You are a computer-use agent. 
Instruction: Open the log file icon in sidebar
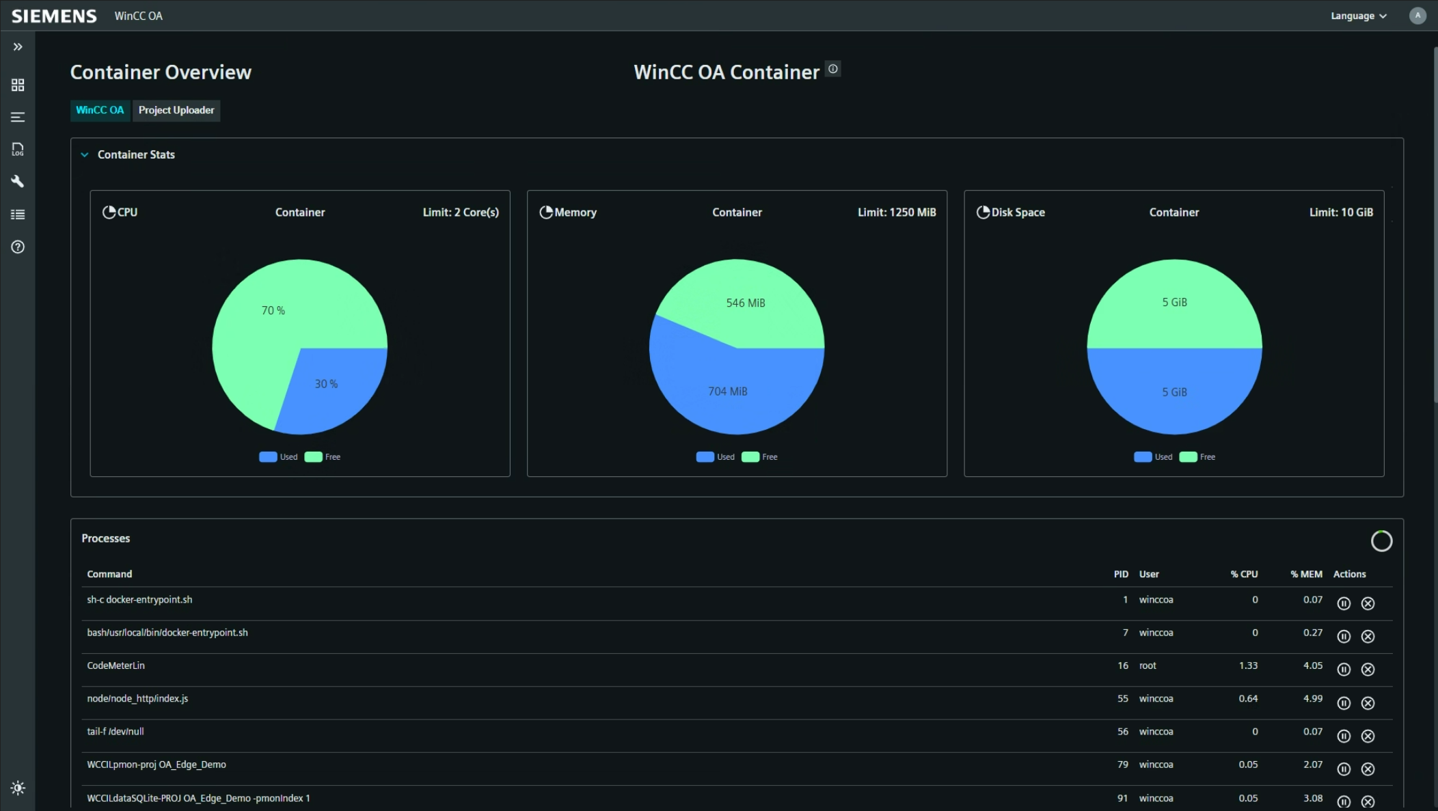coord(18,149)
